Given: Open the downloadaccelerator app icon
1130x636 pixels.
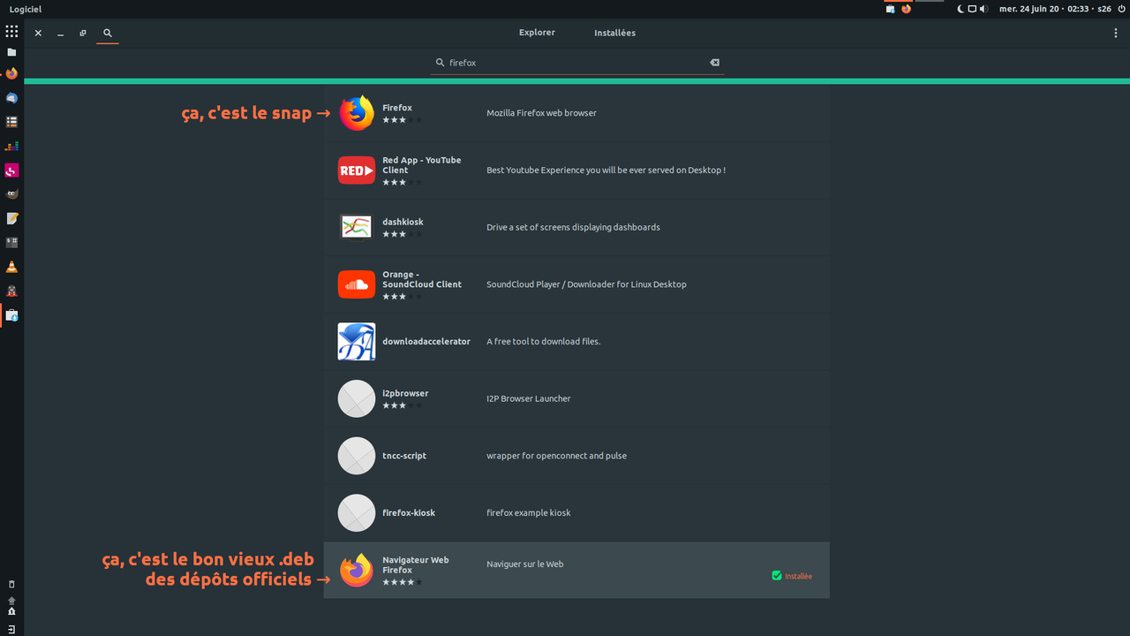Looking at the screenshot, I should 357,341.
